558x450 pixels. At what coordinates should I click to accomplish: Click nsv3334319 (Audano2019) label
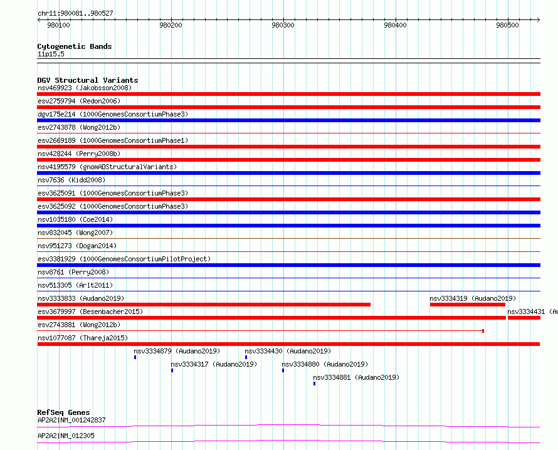[473, 298]
